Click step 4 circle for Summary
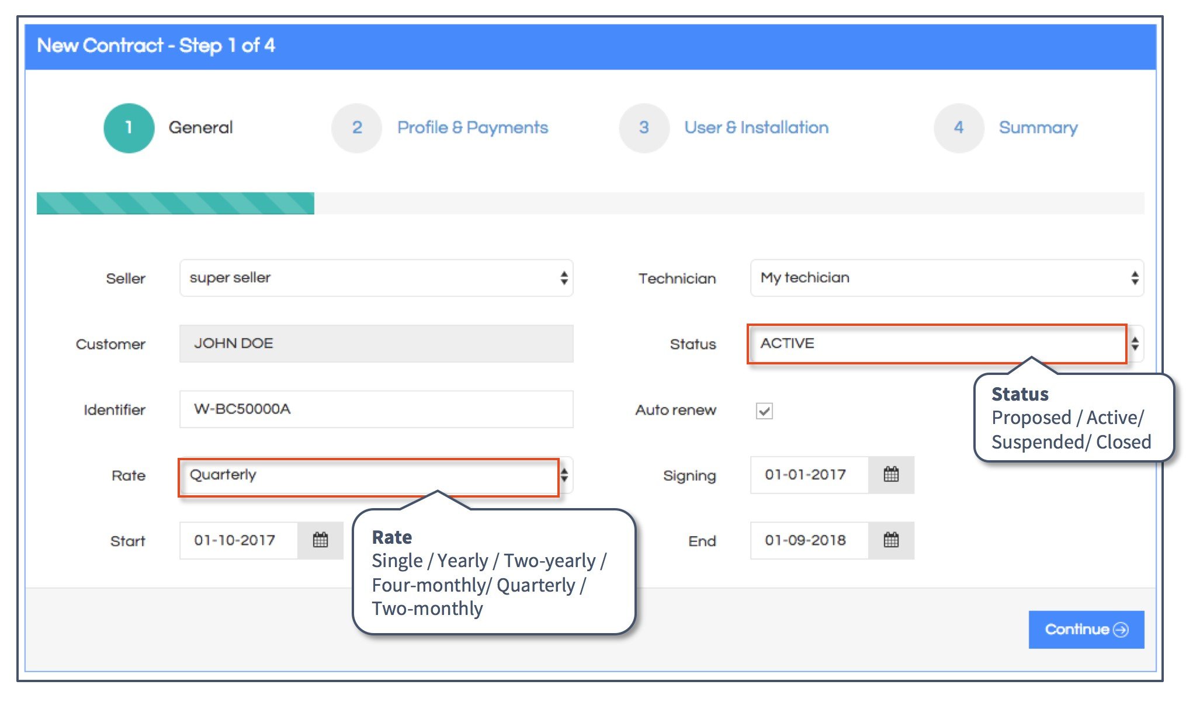 (x=959, y=128)
